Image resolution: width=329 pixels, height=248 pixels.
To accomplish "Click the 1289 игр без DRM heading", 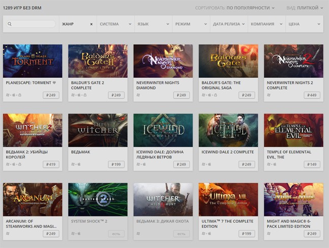I will click(x=22, y=8).
